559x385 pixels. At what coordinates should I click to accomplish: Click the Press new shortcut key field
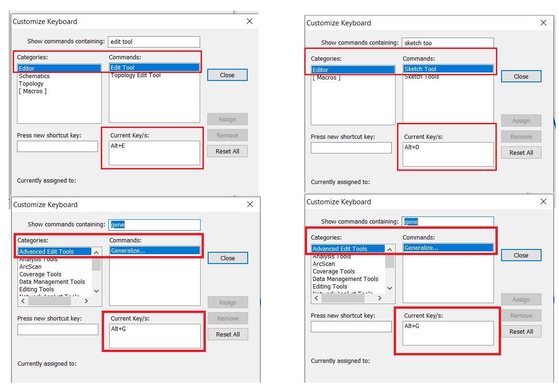tap(57, 146)
